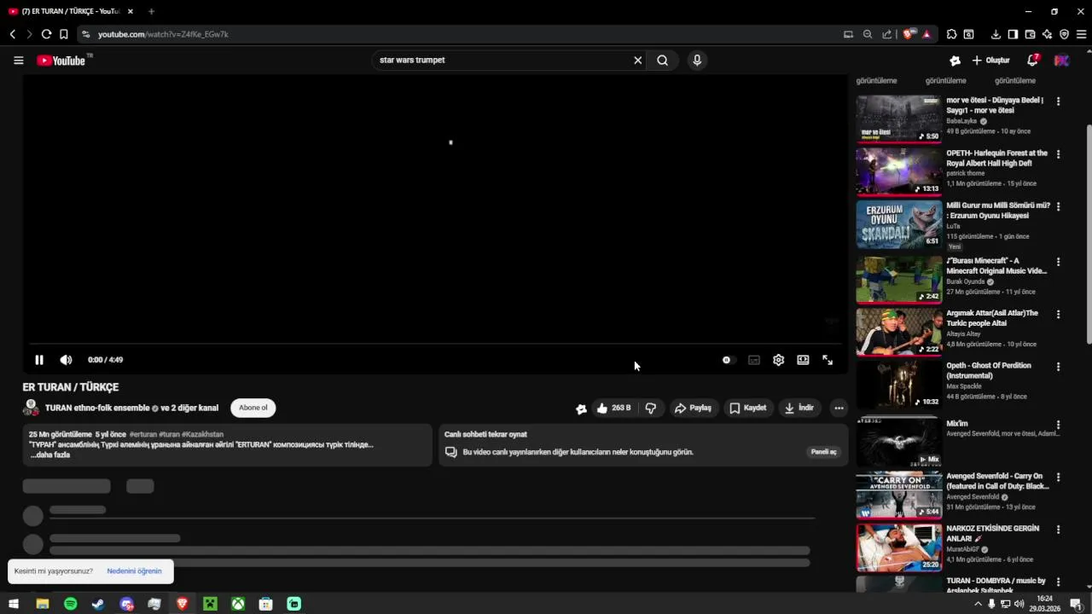Image resolution: width=1092 pixels, height=614 pixels.
Task: Download video via İndir button
Action: [x=799, y=408]
